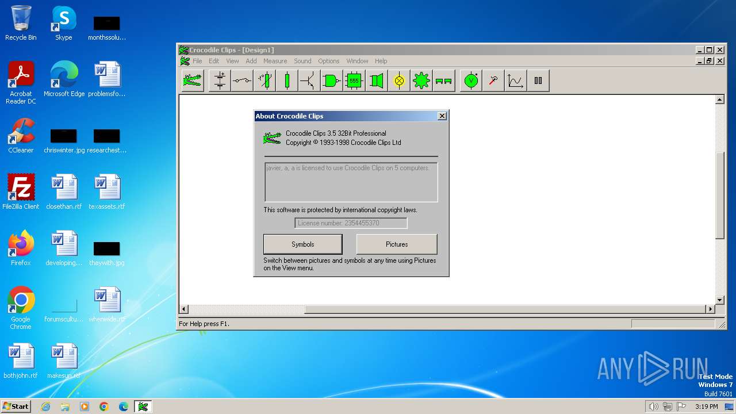
Task: Open Chrome from the taskbar
Action: pos(104,407)
